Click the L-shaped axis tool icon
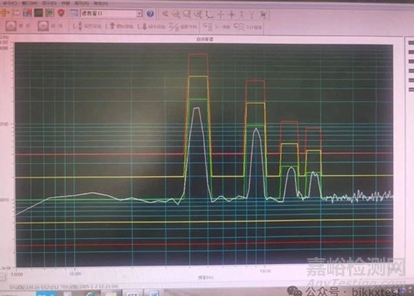Screen dimensions: 414x296 [209, 14]
